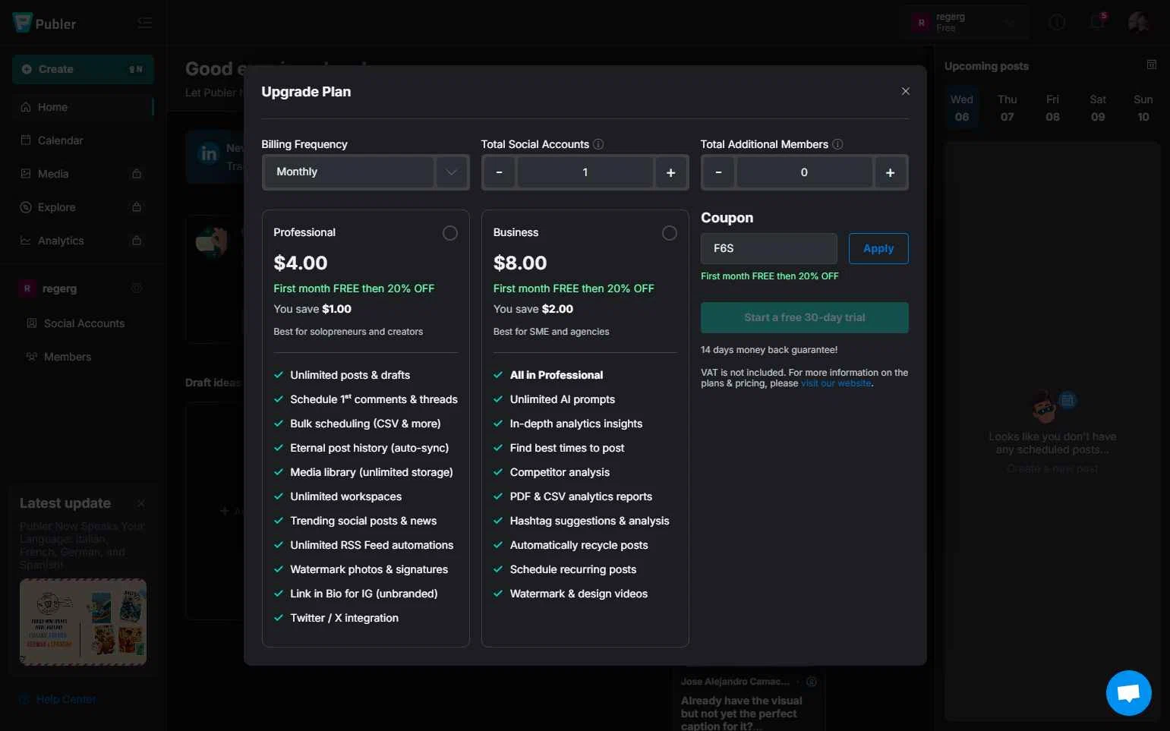Click the lock icon next to Explore
This screenshot has height=731, width=1170.
pyautogui.click(x=137, y=206)
